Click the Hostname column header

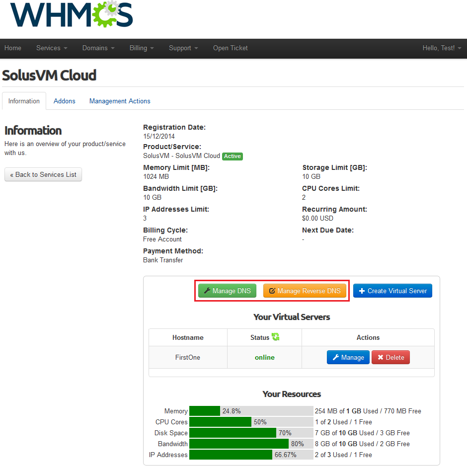pyautogui.click(x=188, y=338)
